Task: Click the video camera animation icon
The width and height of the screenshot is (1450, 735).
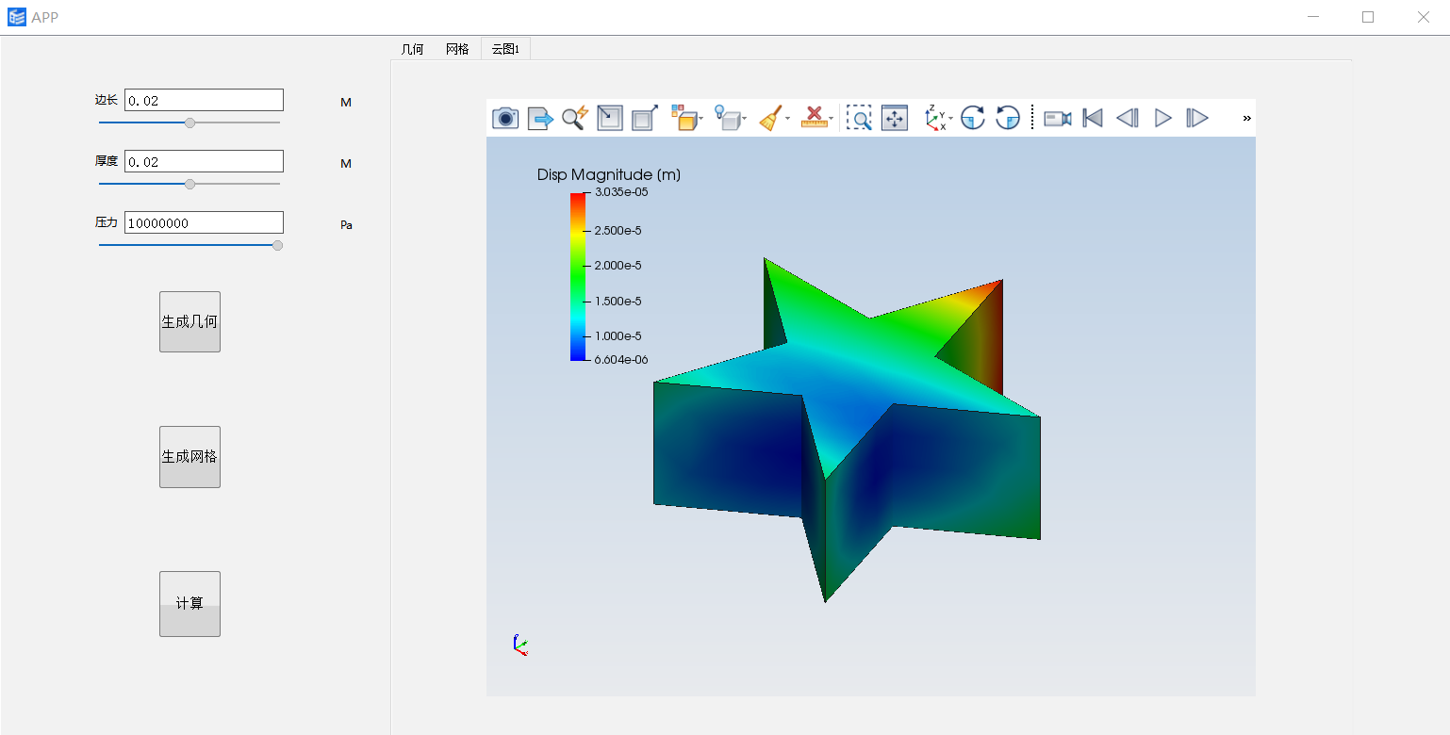Action: 1058,118
